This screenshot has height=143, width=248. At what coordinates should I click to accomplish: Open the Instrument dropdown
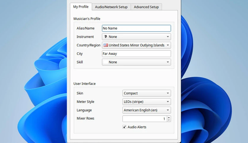(x=136, y=37)
